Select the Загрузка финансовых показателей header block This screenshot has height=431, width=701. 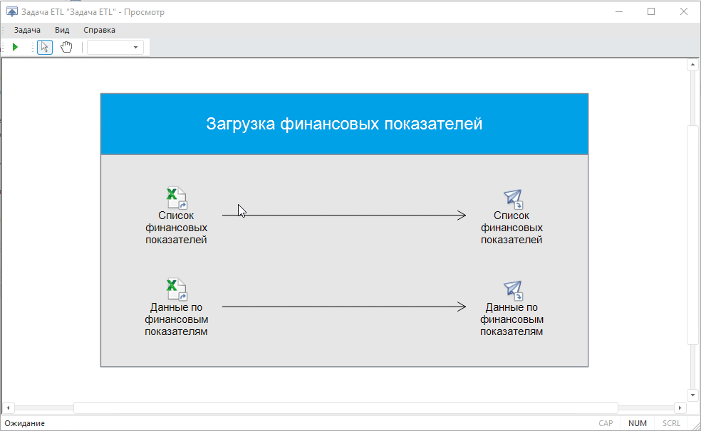click(344, 124)
